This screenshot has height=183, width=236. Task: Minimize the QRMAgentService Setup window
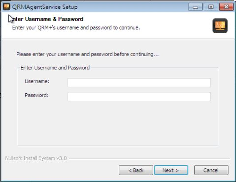pyautogui.click(x=195, y=7)
